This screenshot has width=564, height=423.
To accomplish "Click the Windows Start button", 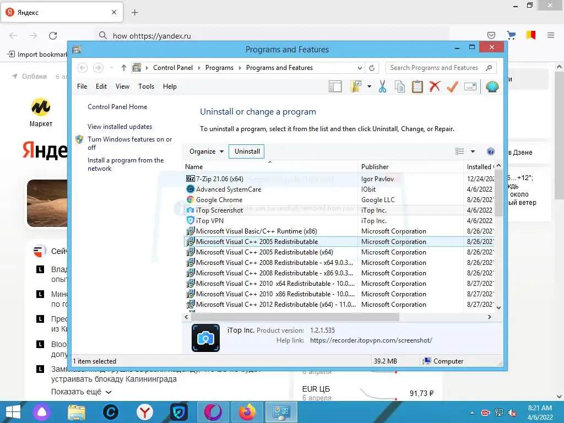I will pos(13,412).
